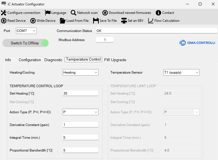This screenshot has width=218, height=160.
Task: Click the control loop Integral Time field
Action: (80, 137)
